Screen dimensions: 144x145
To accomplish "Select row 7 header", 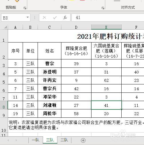I will click(x=4, y=97).
